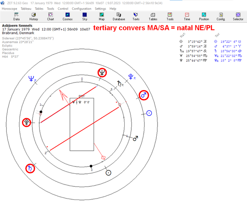Image resolution: width=247 pixels, height=210 pixels.
Task: Open the Position toolbar icon
Action: click(204, 17)
